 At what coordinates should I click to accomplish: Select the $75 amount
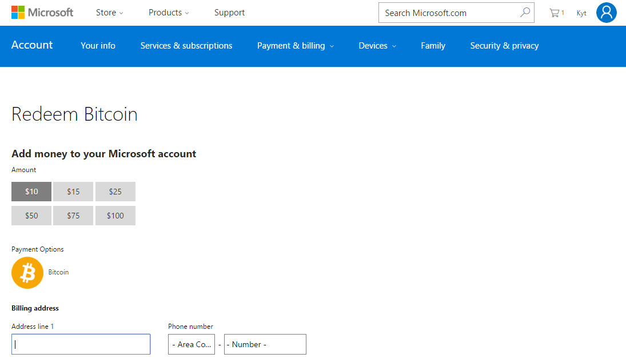point(73,216)
